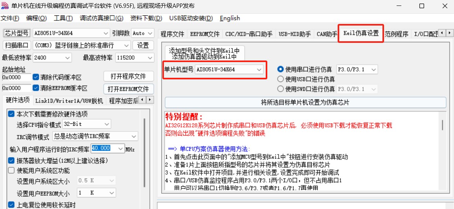Click the 打开程序文件 button
The width and height of the screenshot is (454, 209).
click(128, 77)
